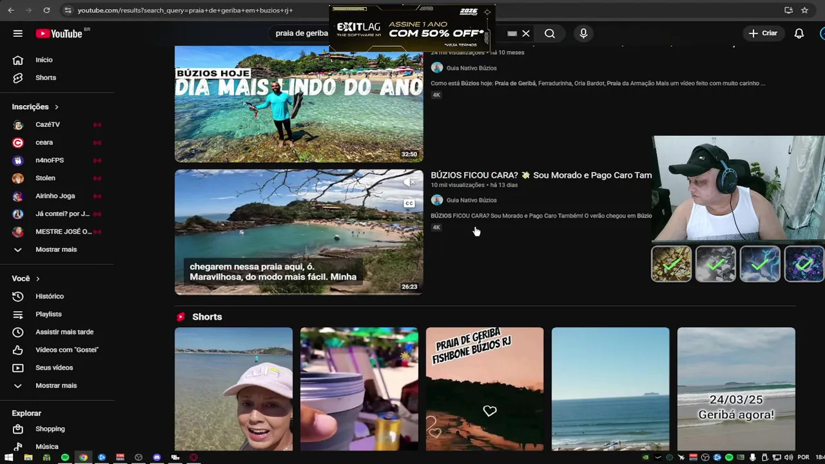Click the magnifier search button
Screen dimensions: 825x464
coord(550,34)
